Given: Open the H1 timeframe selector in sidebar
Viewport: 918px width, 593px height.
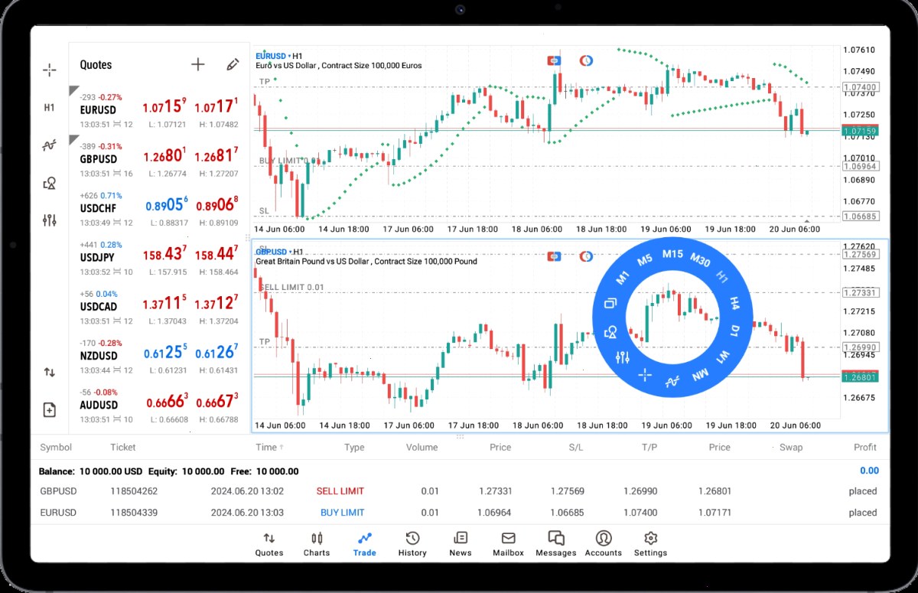Looking at the screenshot, I should pyautogui.click(x=49, y=108).
